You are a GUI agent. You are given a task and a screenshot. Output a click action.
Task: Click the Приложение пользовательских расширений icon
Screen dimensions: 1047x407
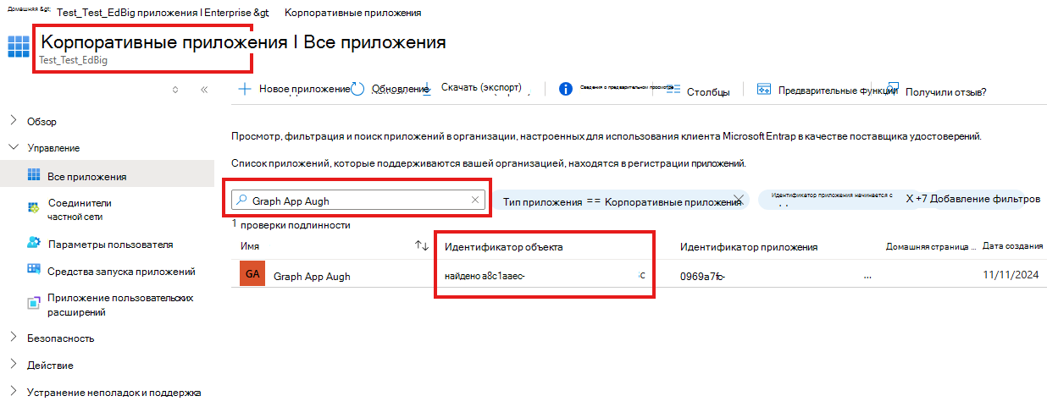[34, 304]
